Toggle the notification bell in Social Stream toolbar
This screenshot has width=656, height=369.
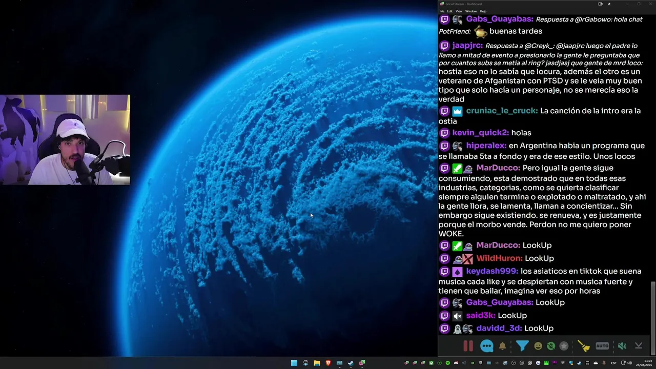pos(503,346)
